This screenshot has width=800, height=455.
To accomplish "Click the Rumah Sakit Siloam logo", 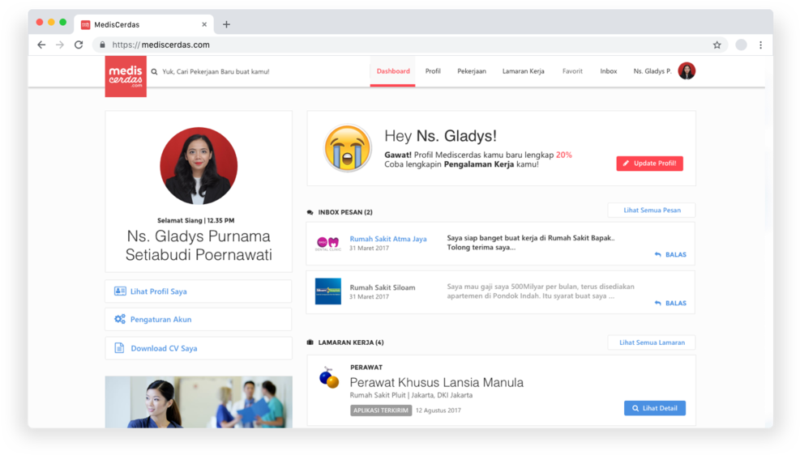I will pyautogui.click(x=328, y=291).
